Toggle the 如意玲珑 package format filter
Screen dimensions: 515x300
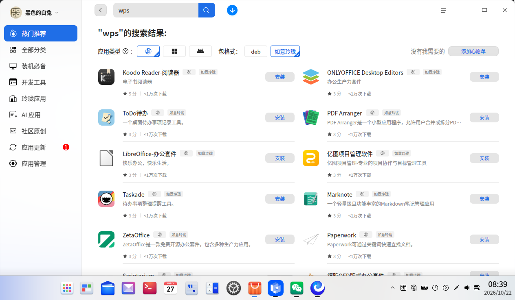[x=285, y=51]
